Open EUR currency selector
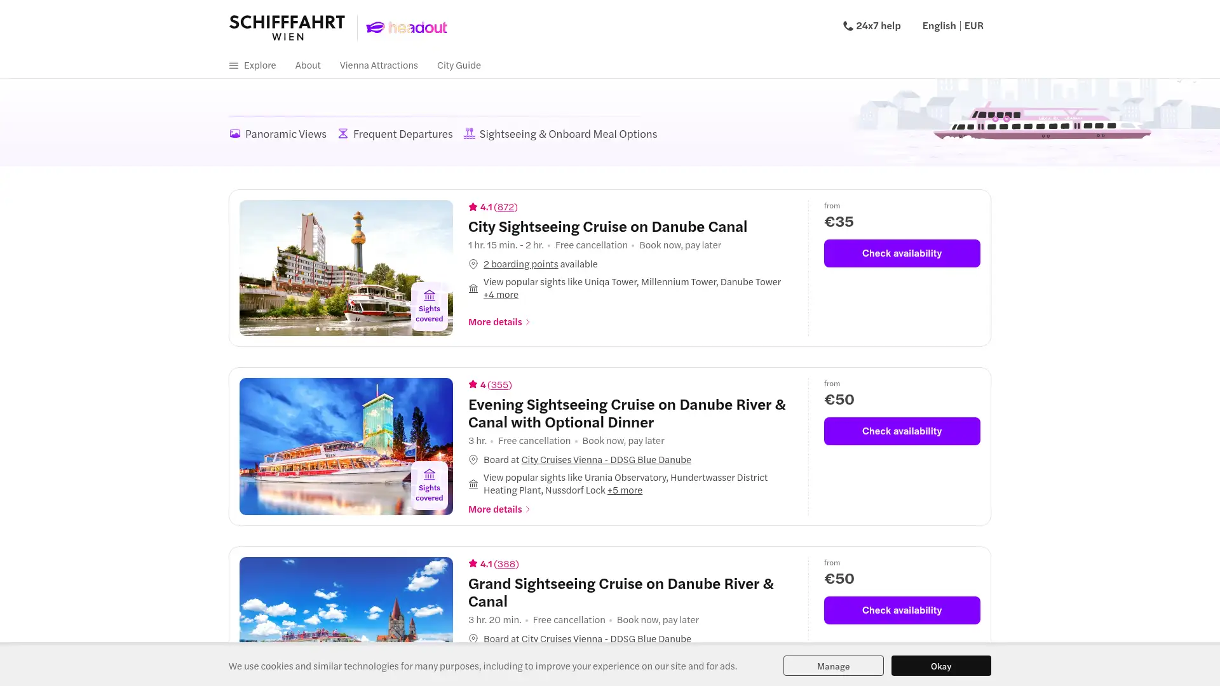 [x=973, y=25]
